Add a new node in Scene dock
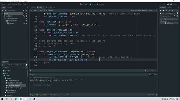Viewport: 180px width, 101px height. tap(3, 10)
